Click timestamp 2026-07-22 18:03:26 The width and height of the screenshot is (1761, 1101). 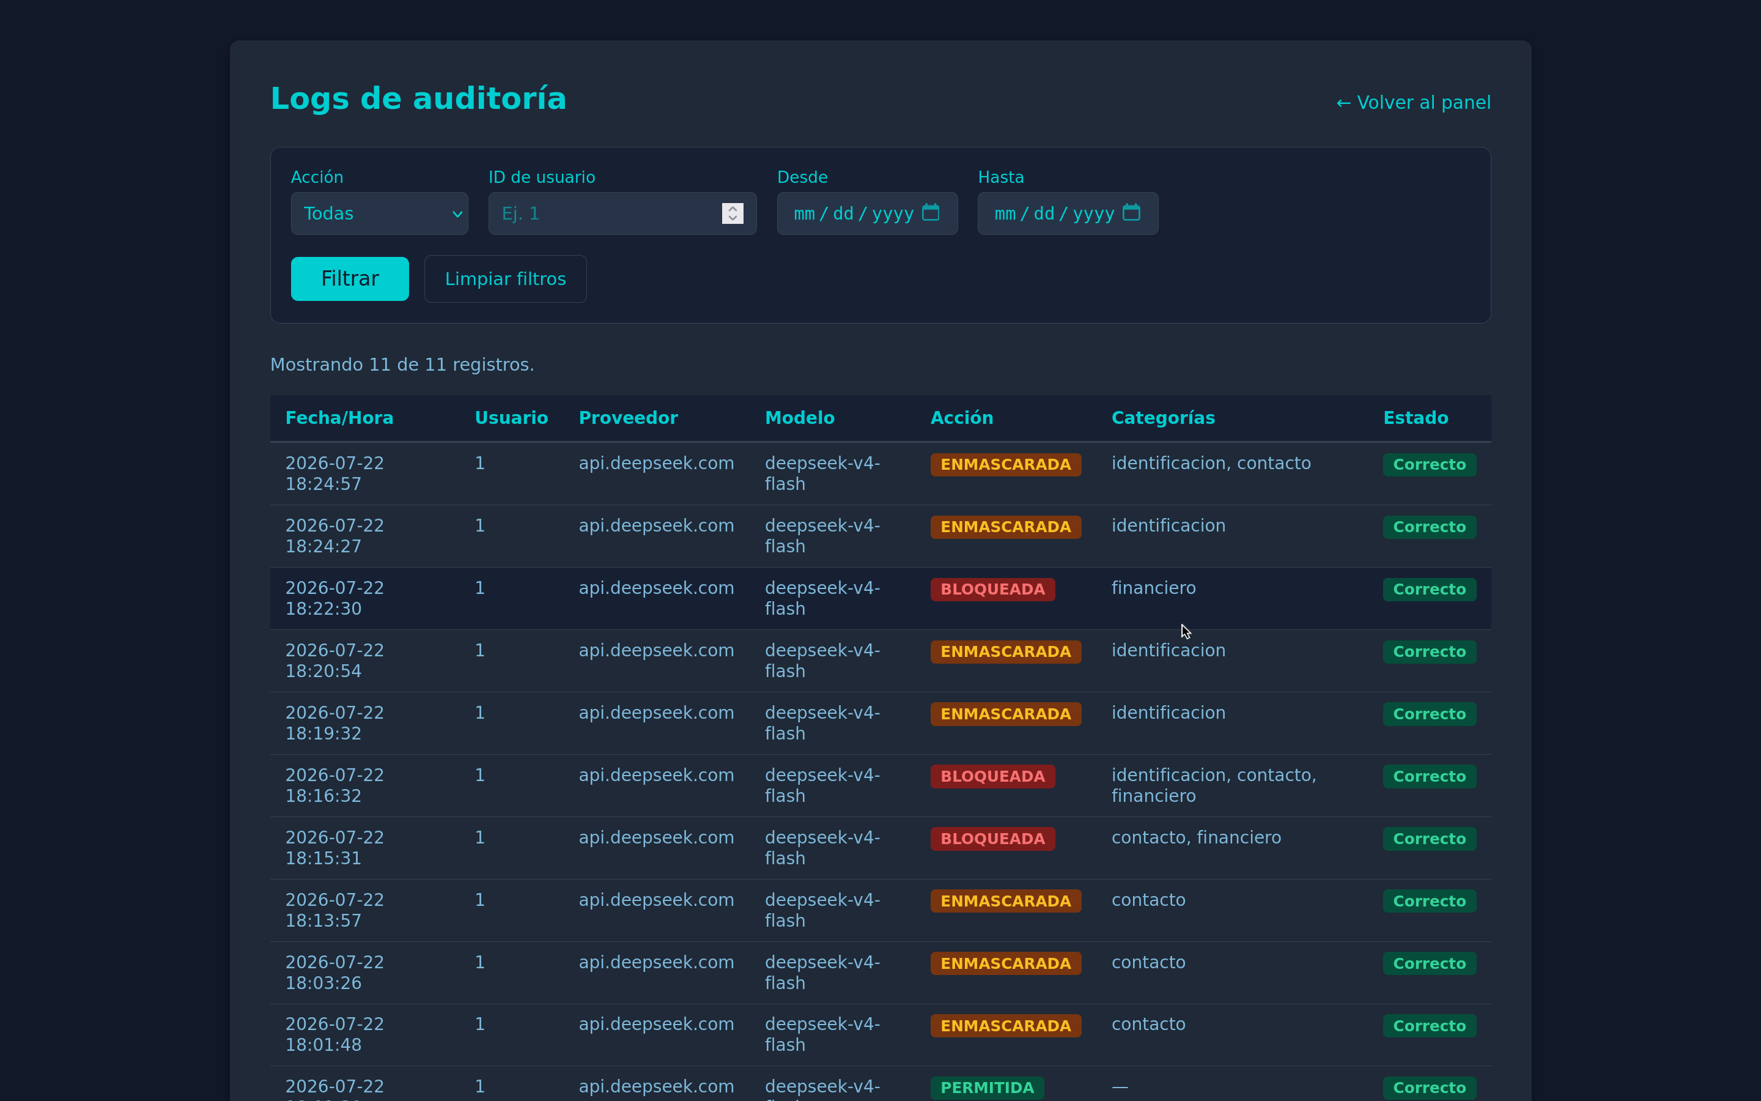point(334,972)
